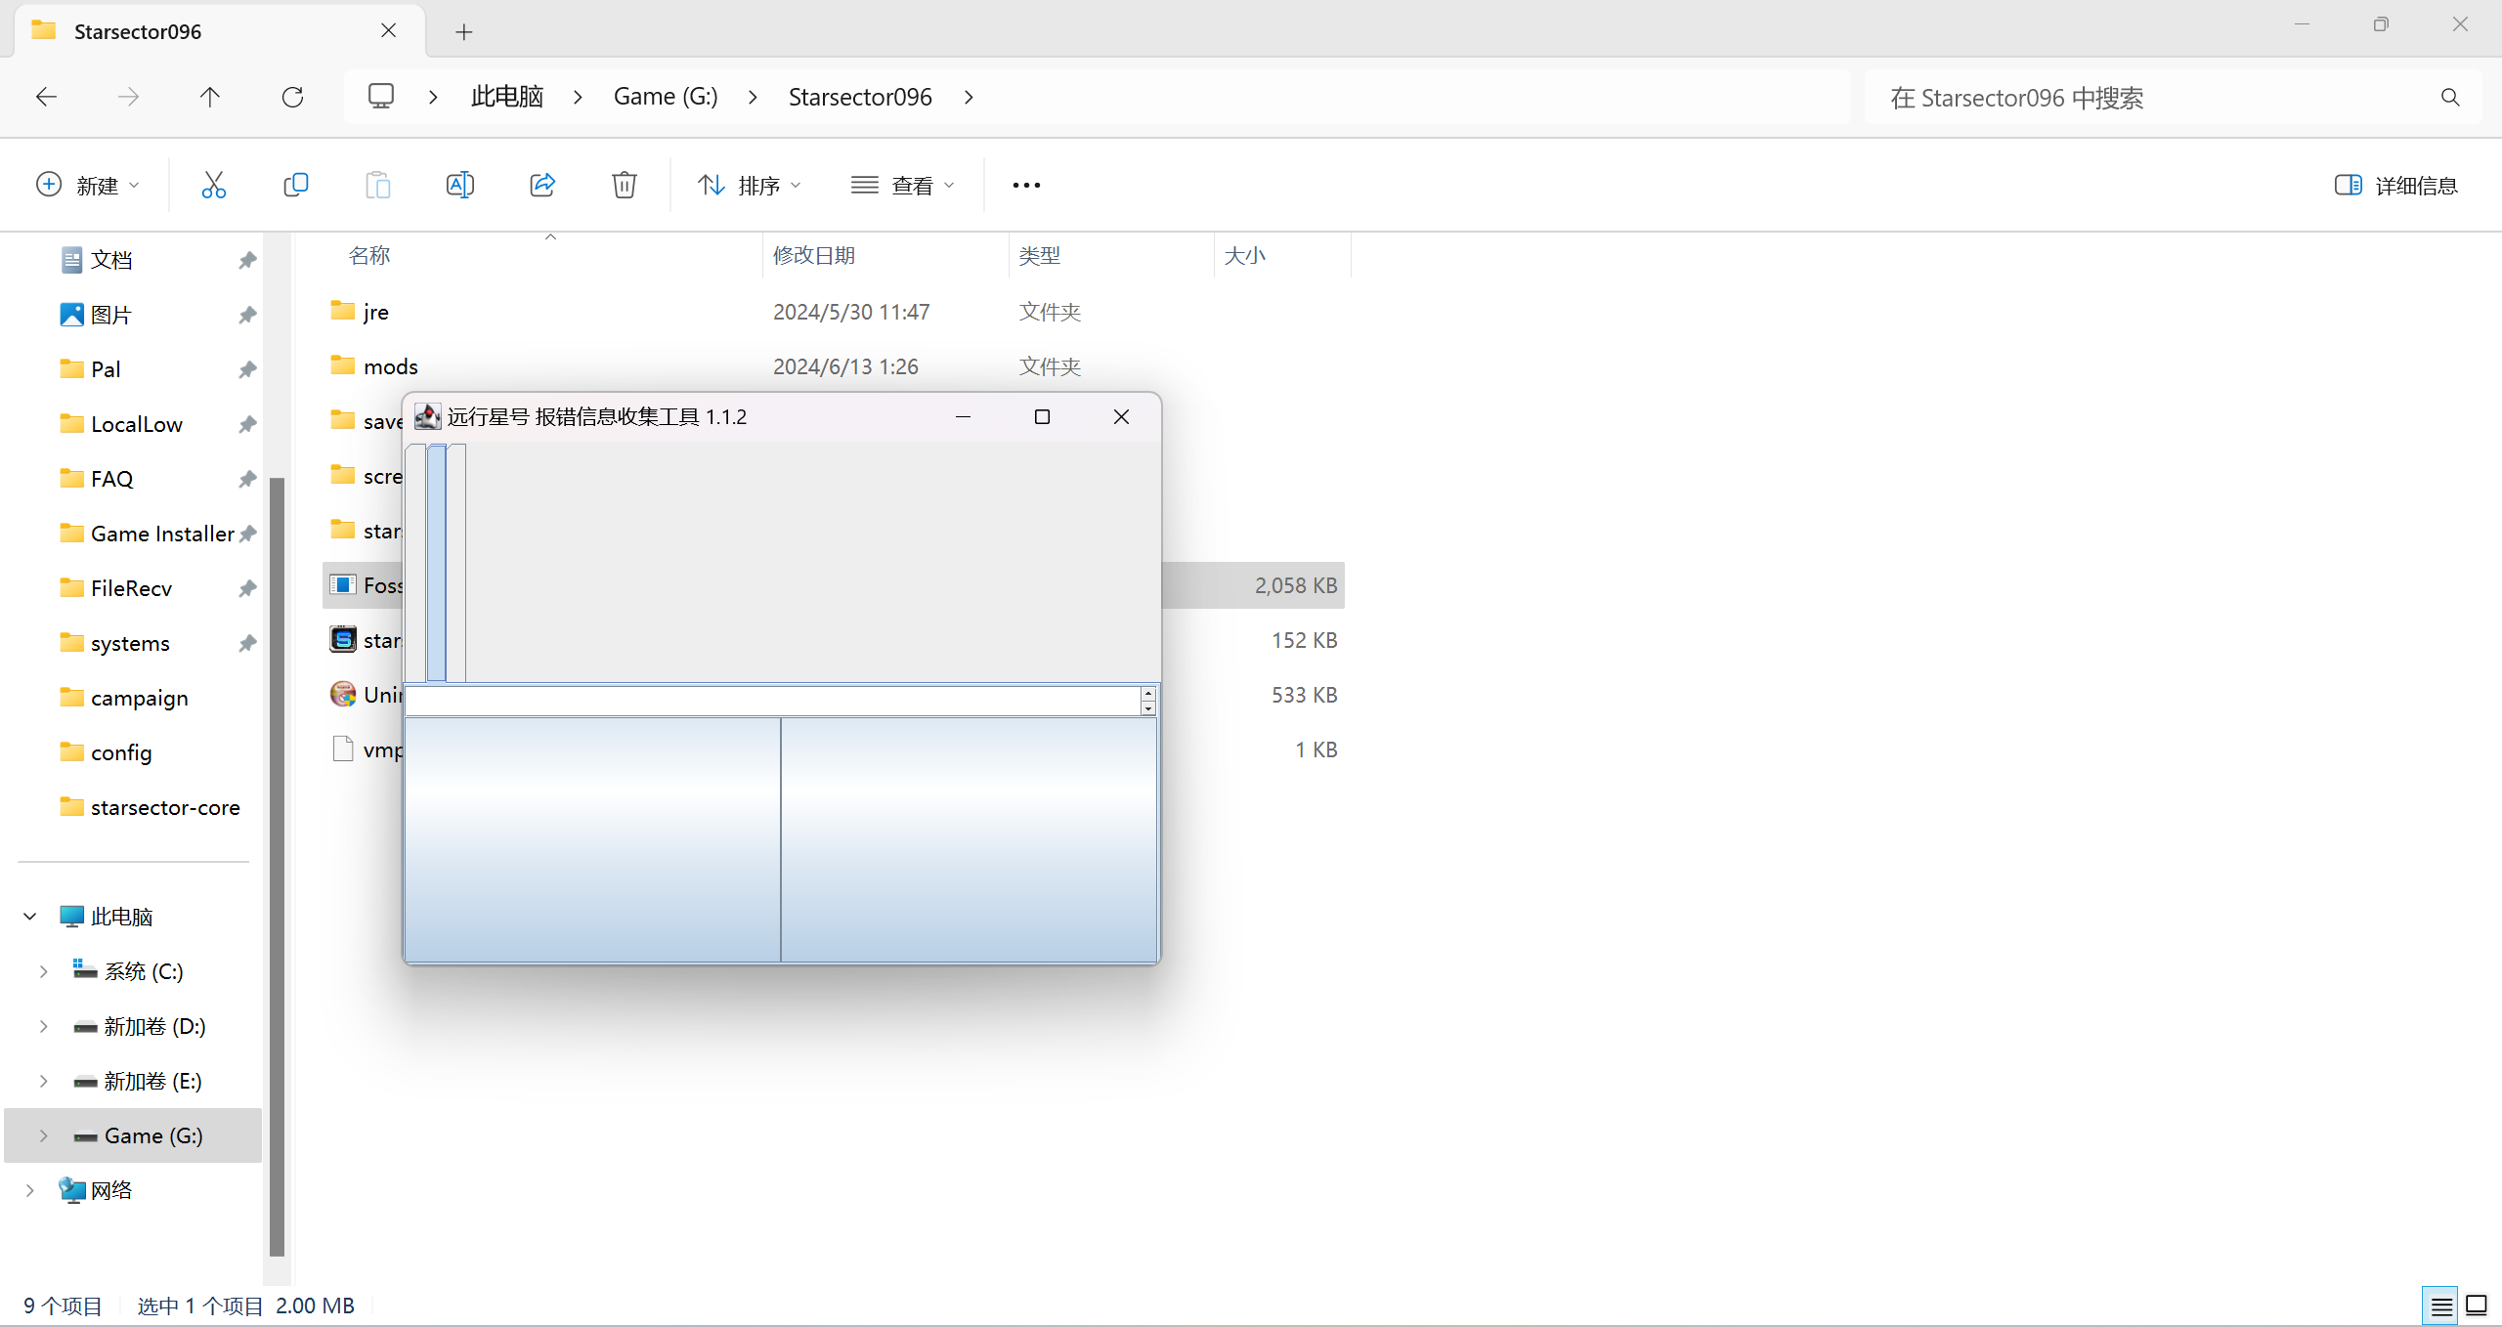Toggle the details pane (详细信息)
The image size is (2502, 1327).
coord(2395,185)
